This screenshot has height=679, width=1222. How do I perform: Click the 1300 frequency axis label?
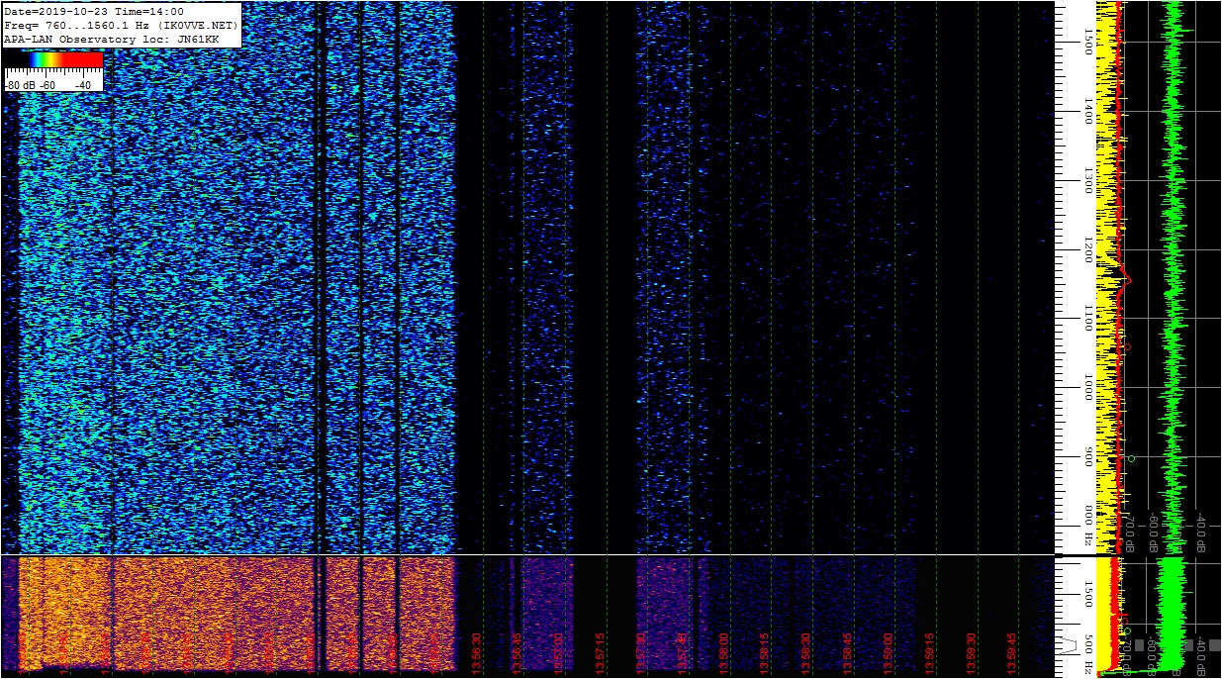[x=1088, y=179]
